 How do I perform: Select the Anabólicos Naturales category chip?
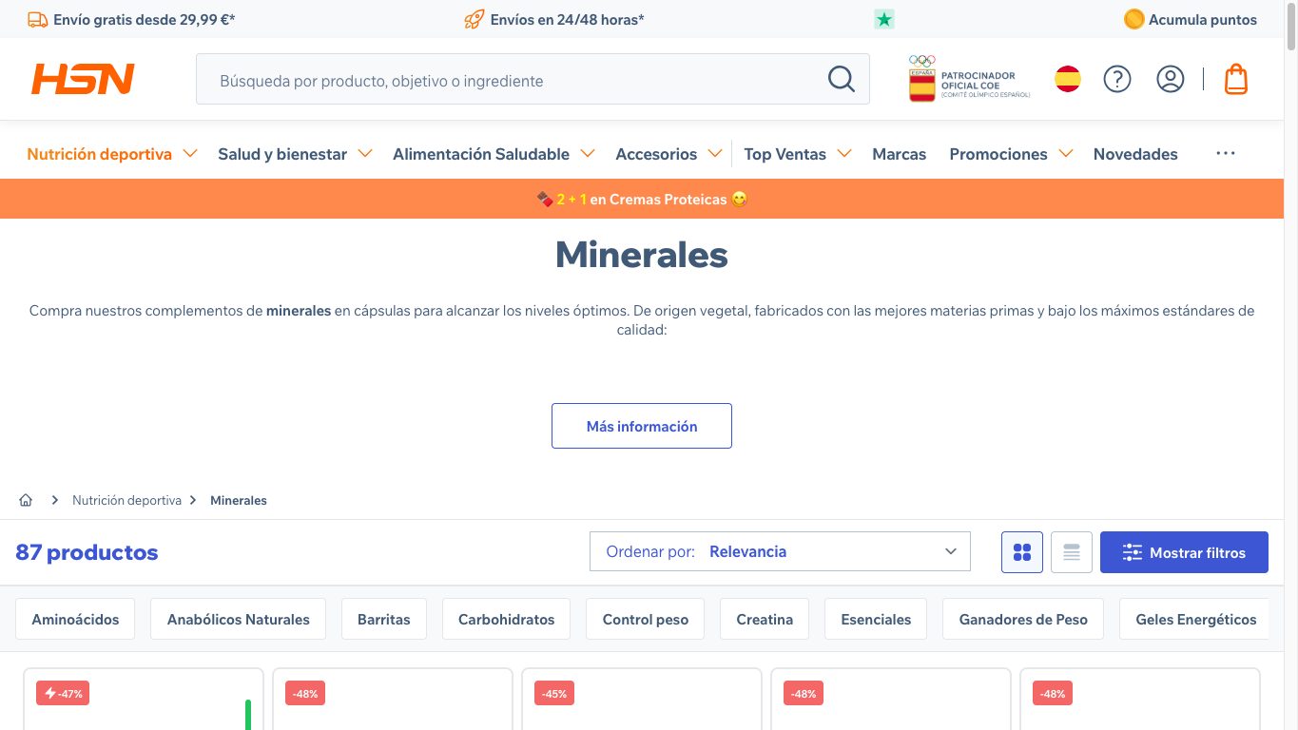click(239, 619)
